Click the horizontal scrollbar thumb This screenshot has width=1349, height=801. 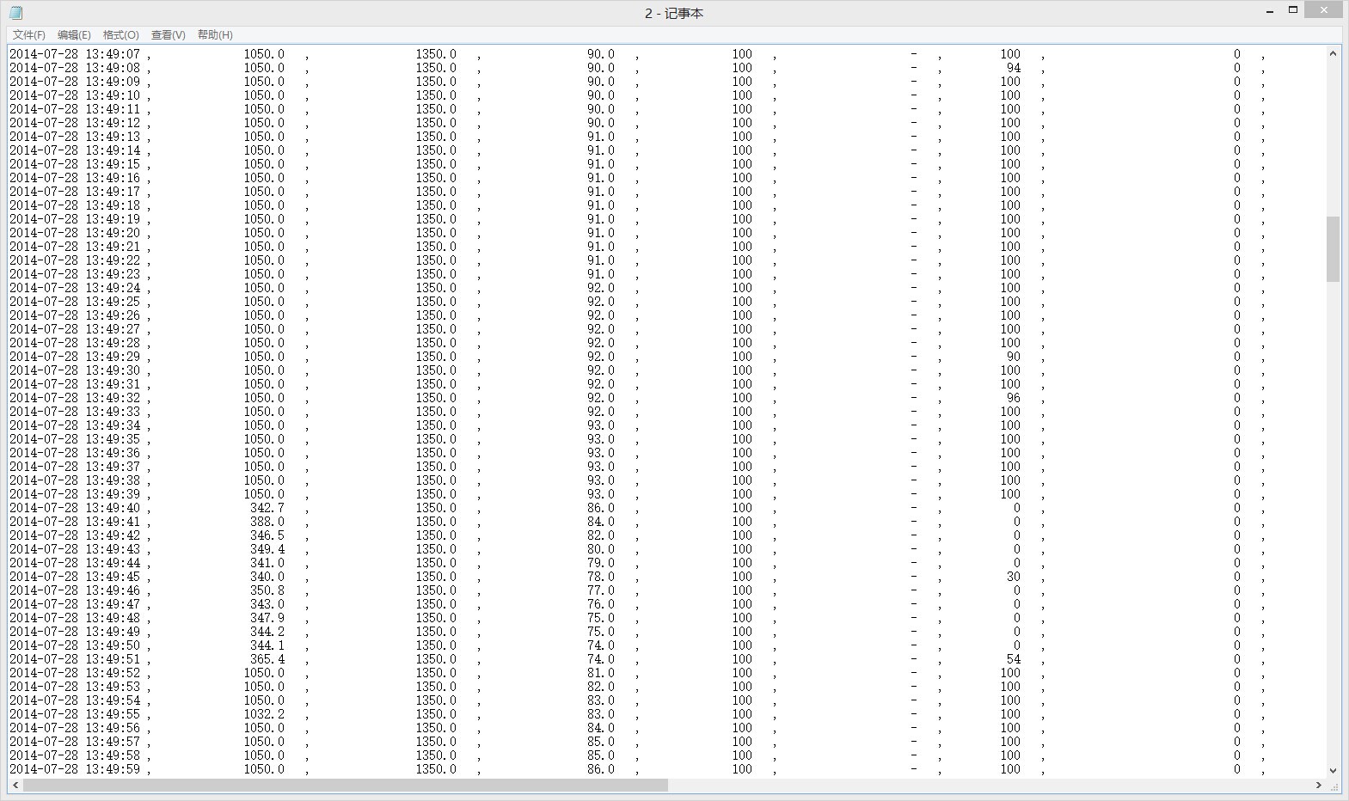click(x=346, y=786)
